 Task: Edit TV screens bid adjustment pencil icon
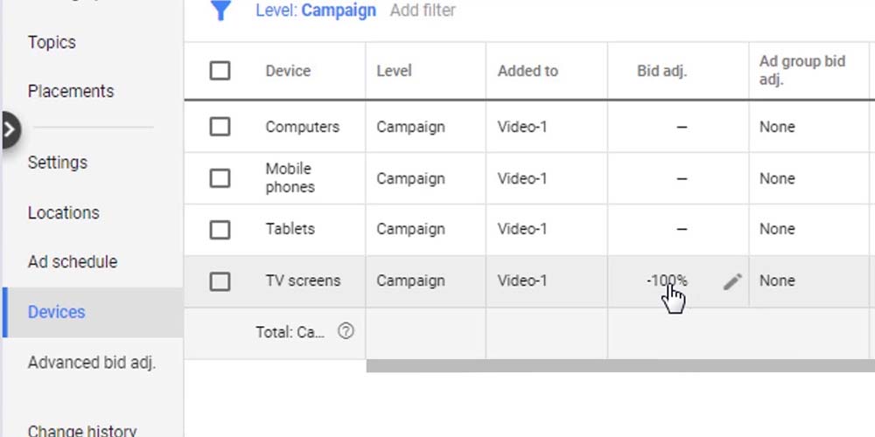pos(732,281)
